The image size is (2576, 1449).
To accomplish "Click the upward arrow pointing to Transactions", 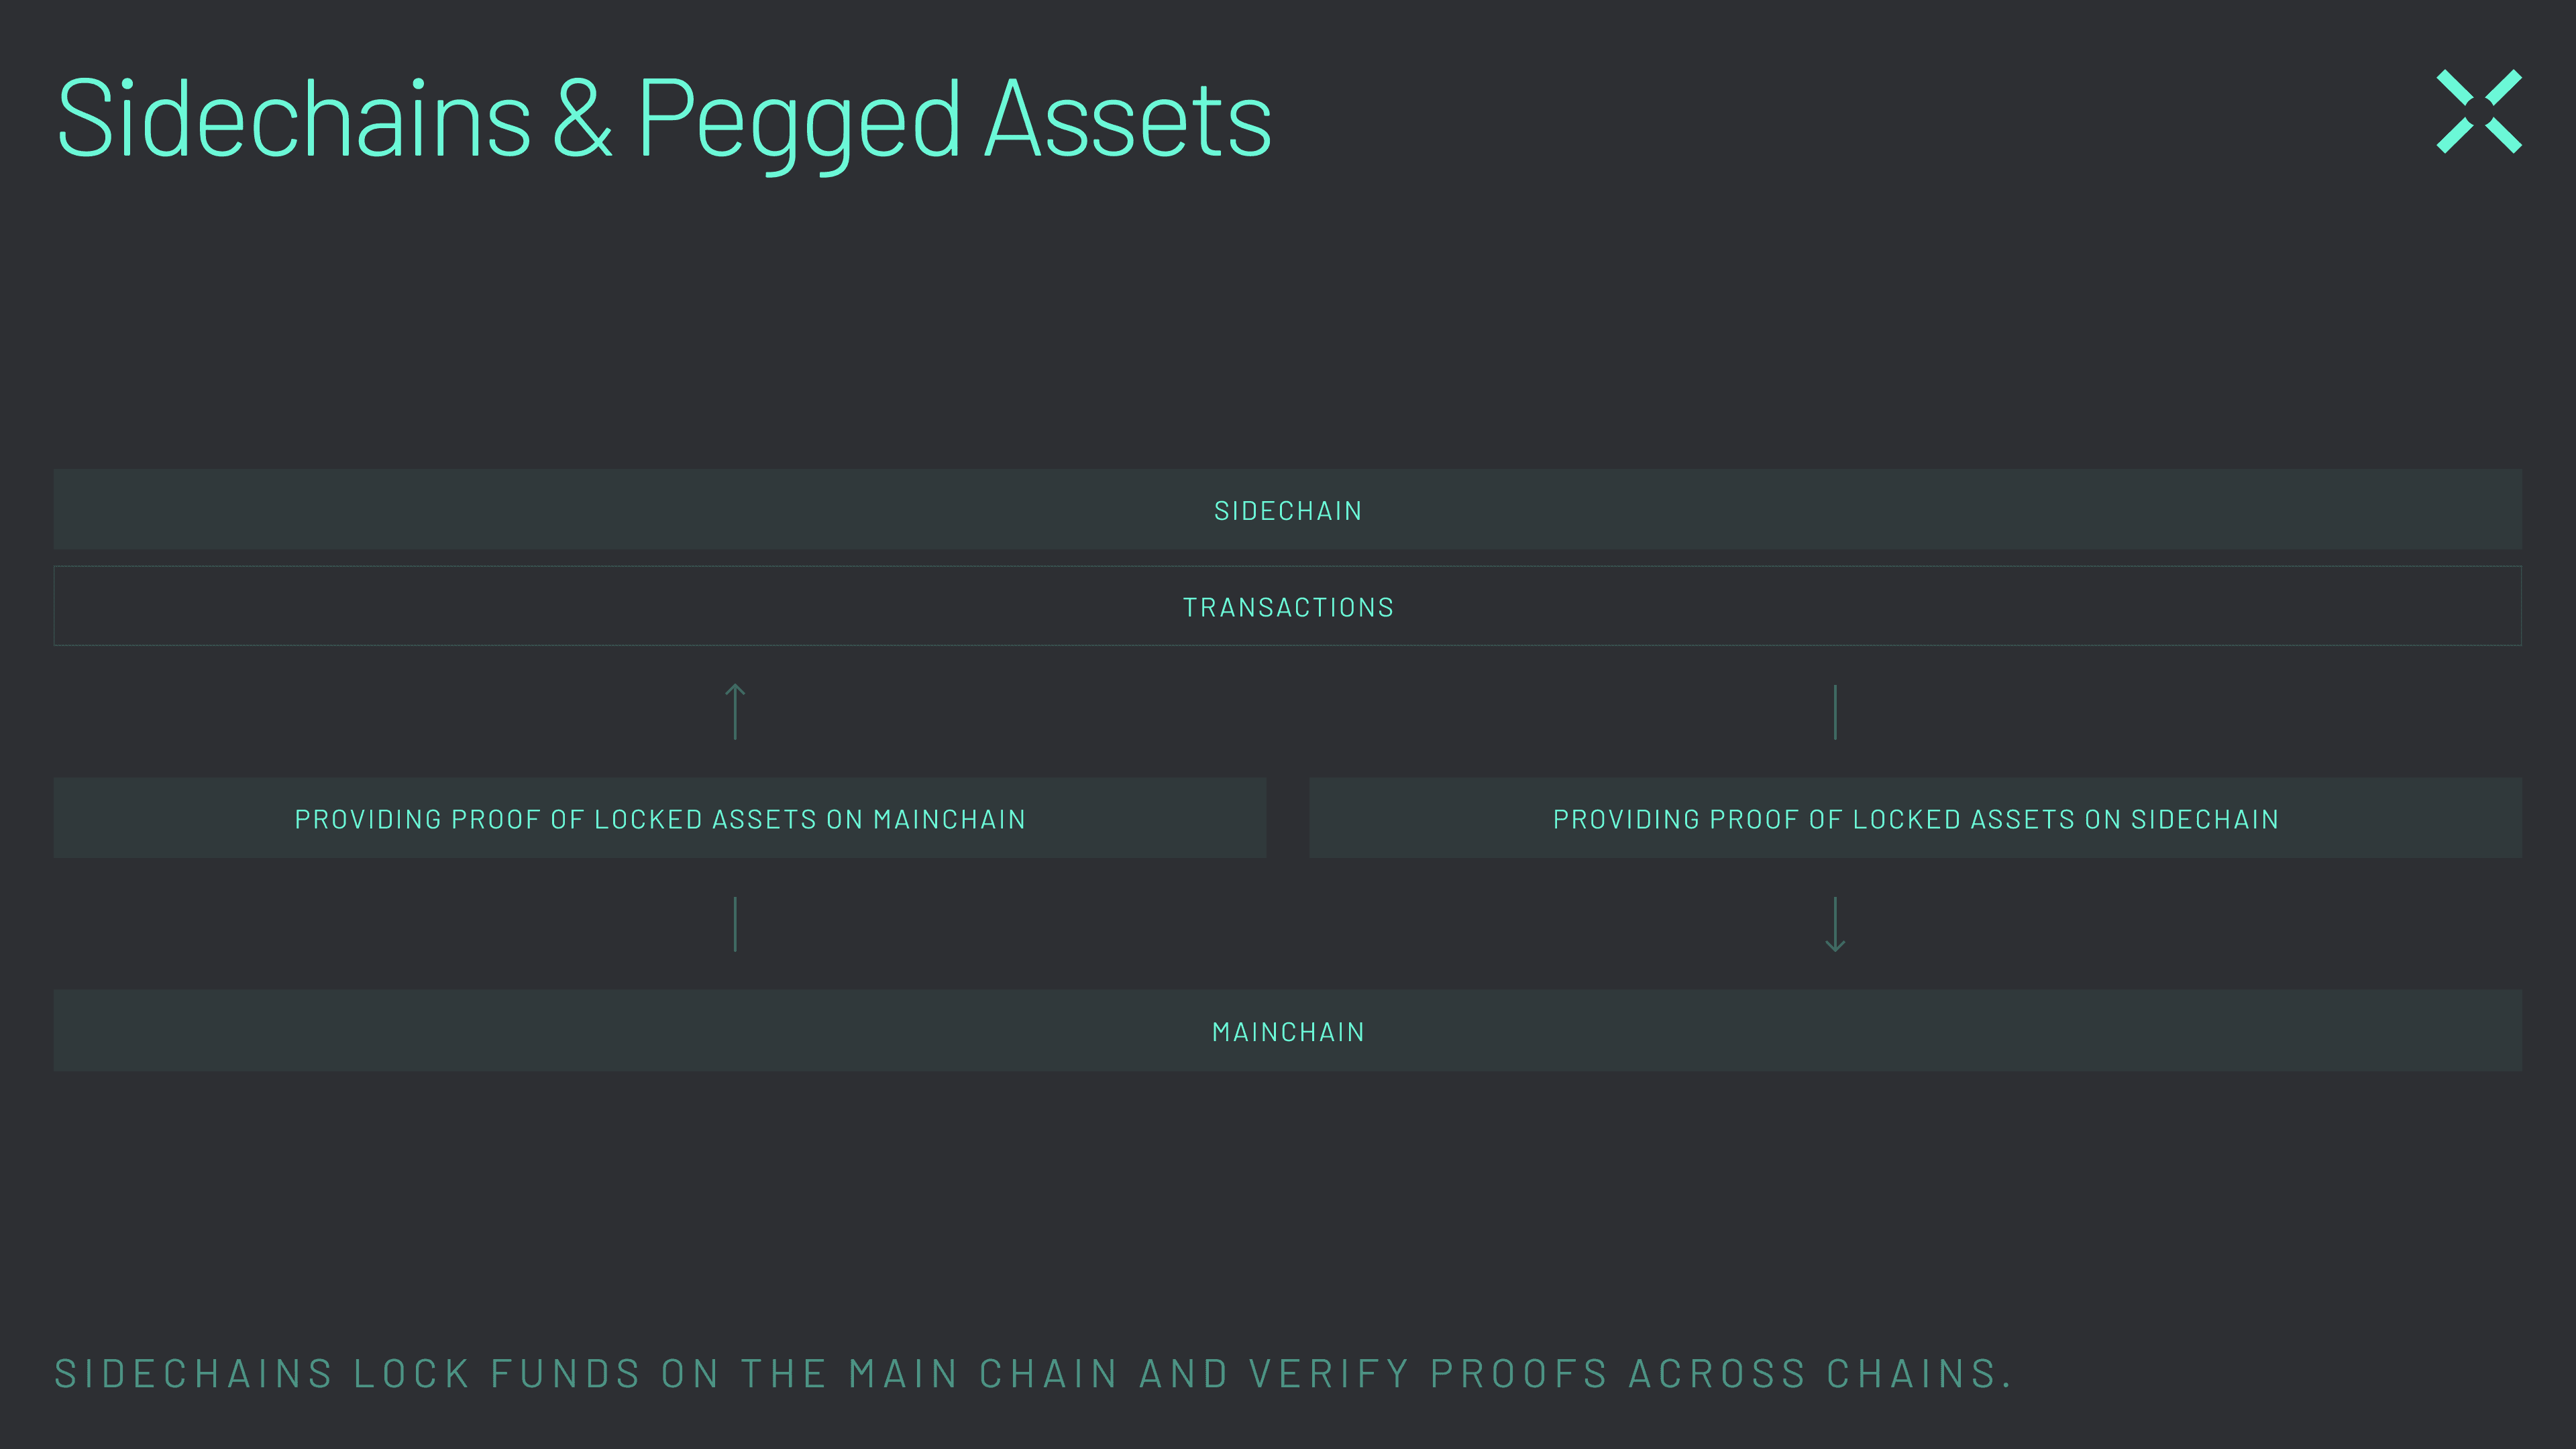I will pos(735,711).
